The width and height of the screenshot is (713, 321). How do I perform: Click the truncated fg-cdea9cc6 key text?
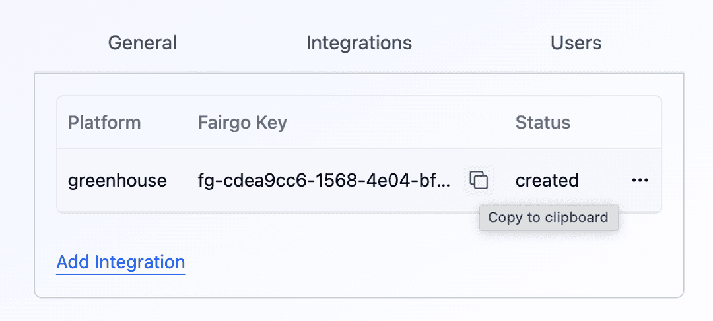pos(324,180)
